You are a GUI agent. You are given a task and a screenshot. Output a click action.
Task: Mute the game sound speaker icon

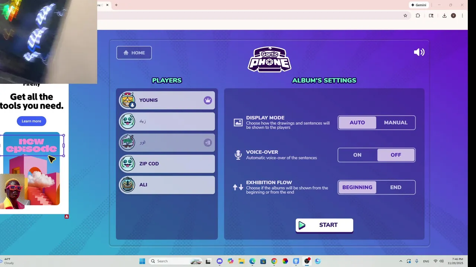(x=419, y=52)
